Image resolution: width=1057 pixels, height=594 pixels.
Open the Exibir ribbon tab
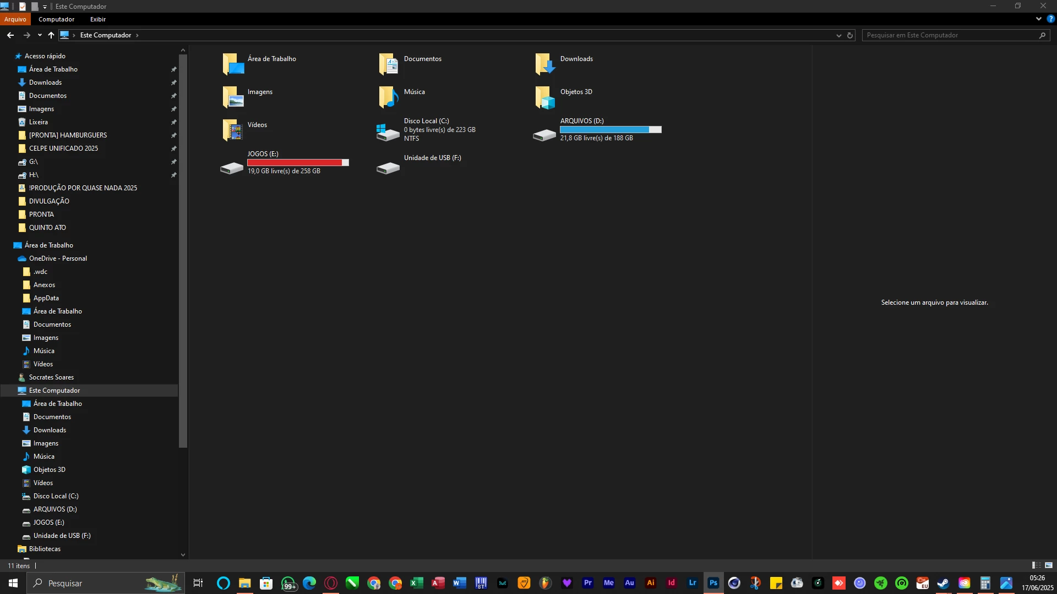coord(98,19)
